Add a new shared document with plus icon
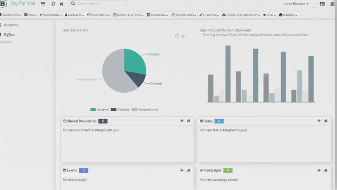 [182, 121]
